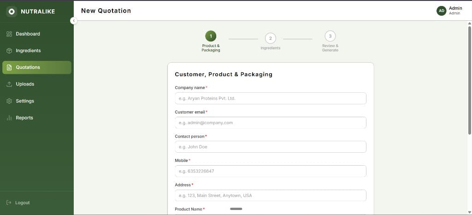472x215 pixels.
Task: Jump to step 2 circle in stepper
Action: point(270,38)
